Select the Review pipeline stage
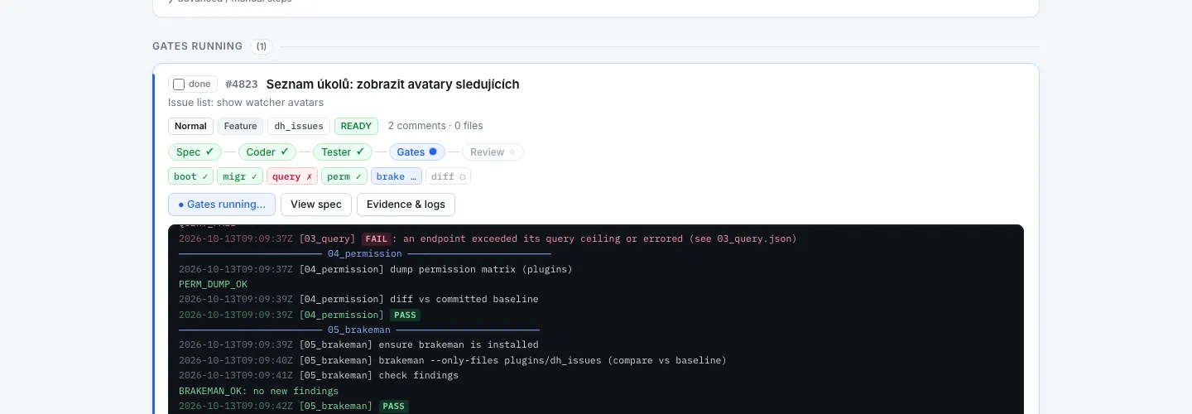Screen dimensions: 1192x414 (x=493, y=152)
